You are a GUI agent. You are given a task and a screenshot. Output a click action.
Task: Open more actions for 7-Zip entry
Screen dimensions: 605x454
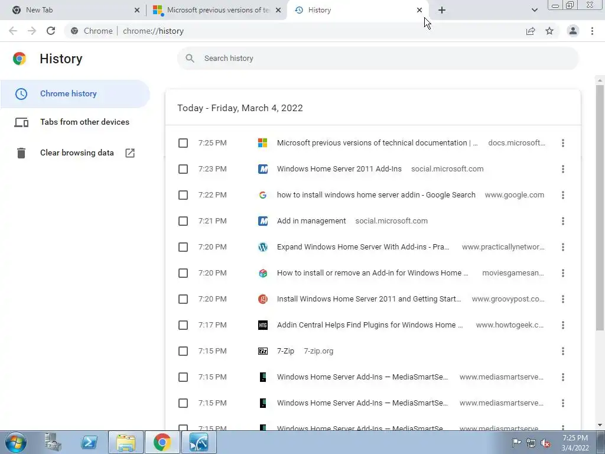coord(563,351)
